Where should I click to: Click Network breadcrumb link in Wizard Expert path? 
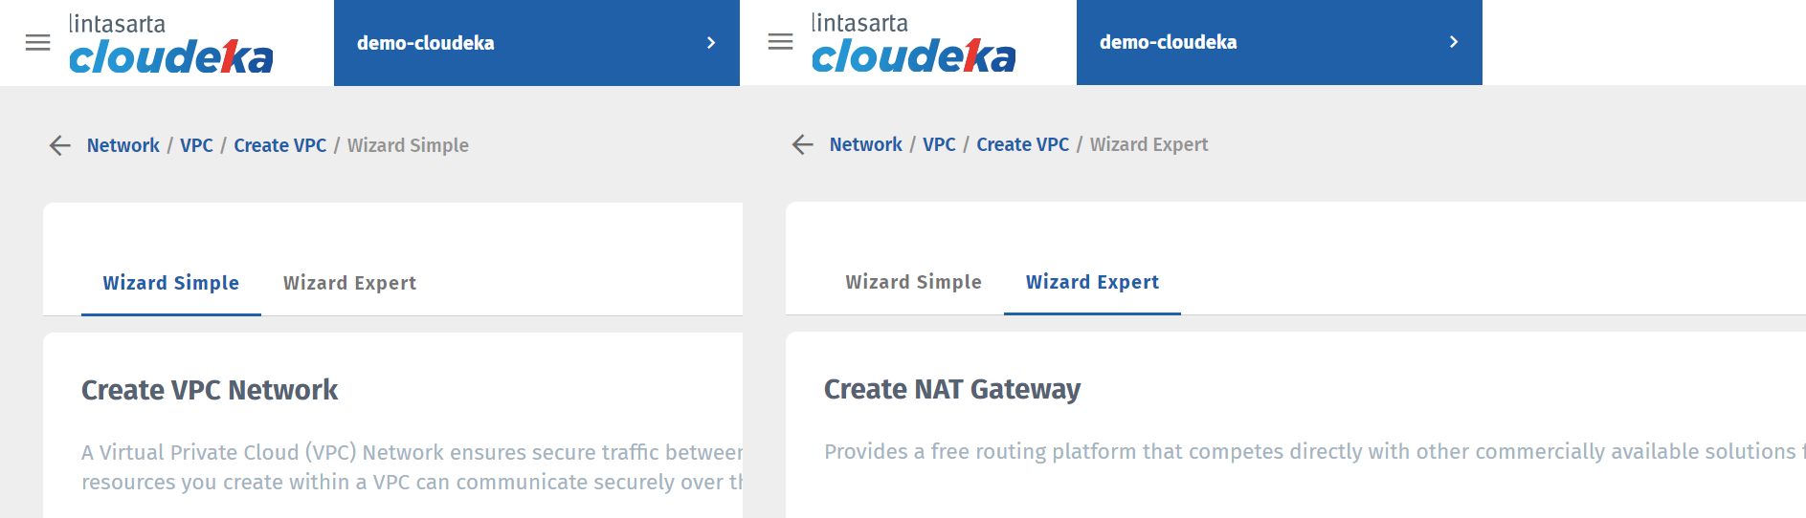[866, 144]
